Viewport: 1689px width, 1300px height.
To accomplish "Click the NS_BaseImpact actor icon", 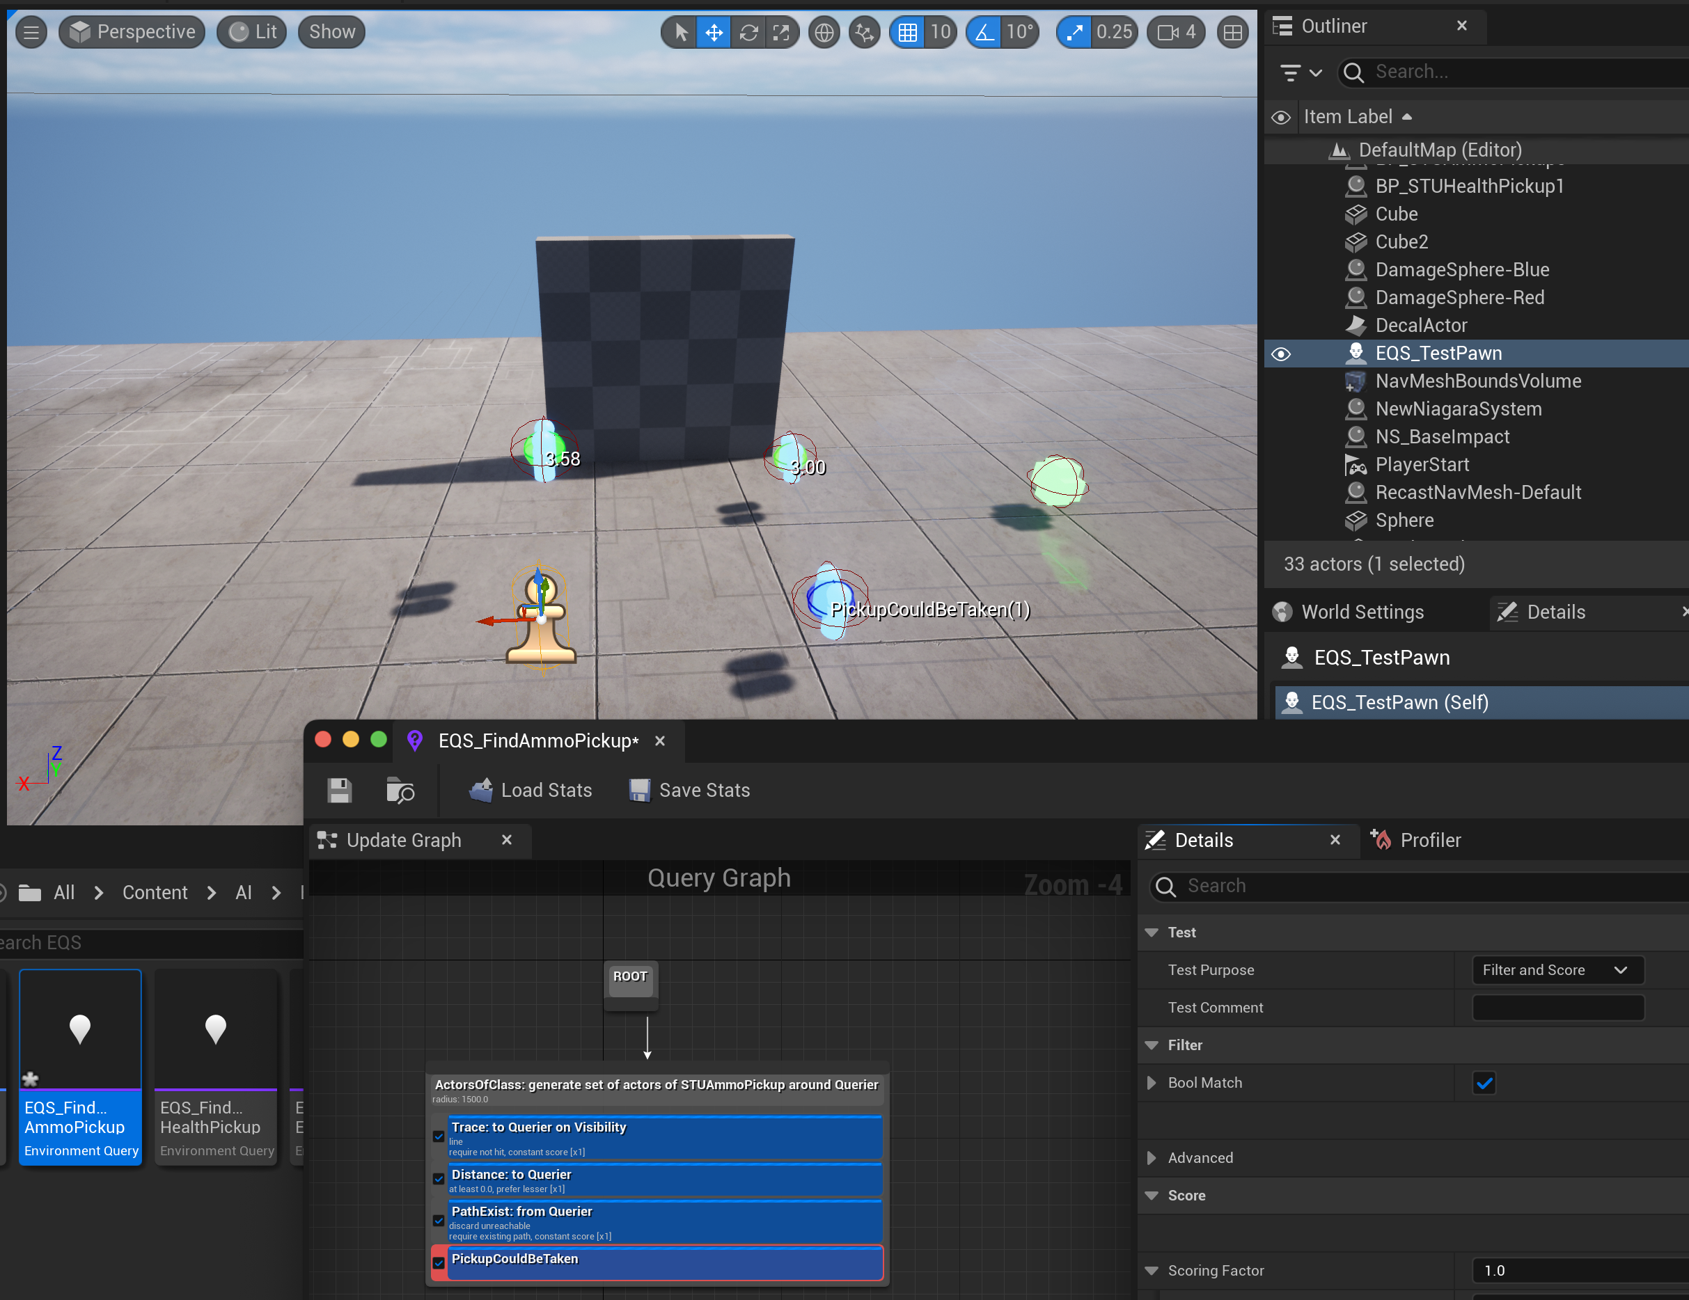I will click(1356, 436).
